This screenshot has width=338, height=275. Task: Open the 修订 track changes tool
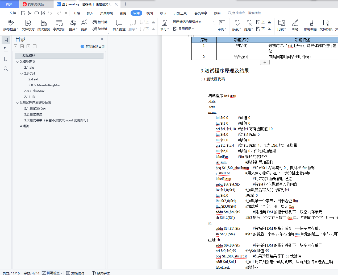coord(165,25)
